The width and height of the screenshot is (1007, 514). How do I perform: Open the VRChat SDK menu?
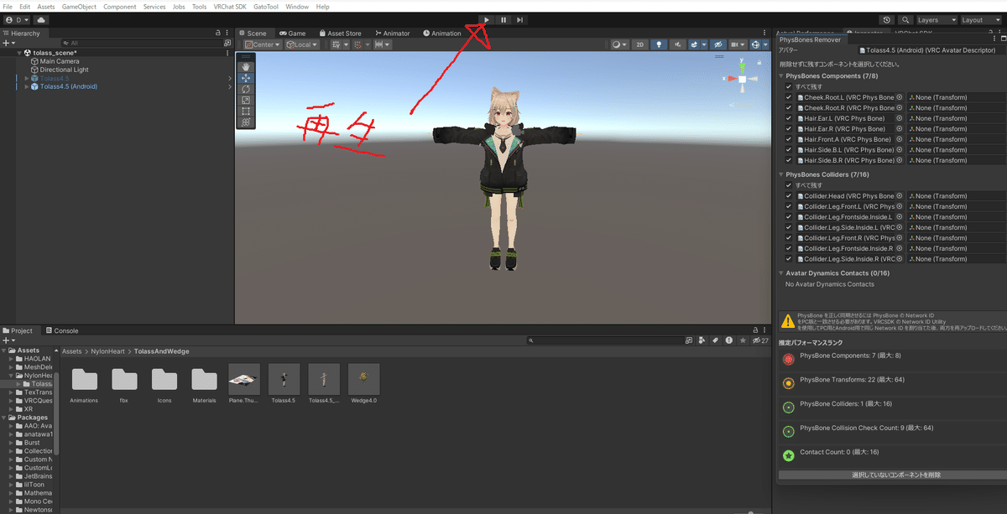coord(231,7)
